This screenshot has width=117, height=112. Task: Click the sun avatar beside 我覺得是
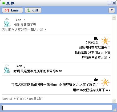click(x=106, y=41)
